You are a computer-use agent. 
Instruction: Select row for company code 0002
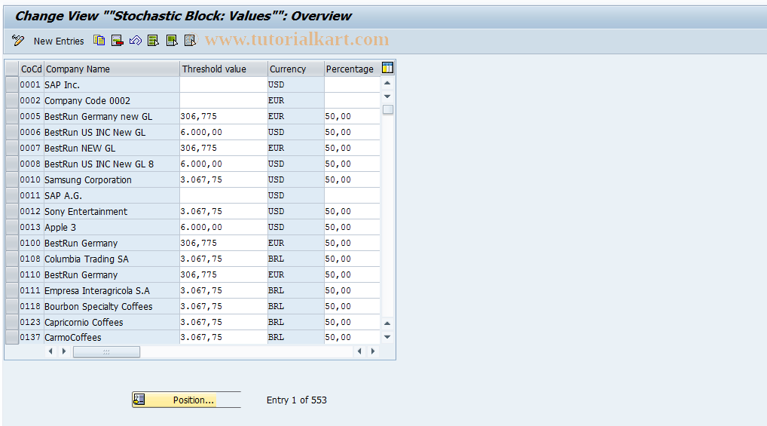tap(12, 100)
